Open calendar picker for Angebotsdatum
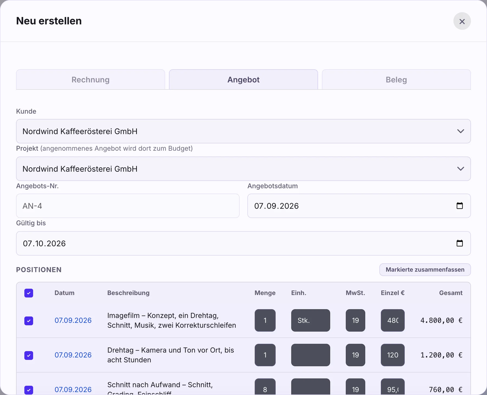Image resolution: width=487 pixels, height=395 pixels. (x=459, y=206)
